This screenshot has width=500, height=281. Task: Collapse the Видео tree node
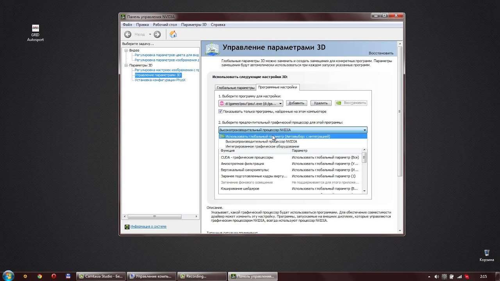click(x=126, y=50)
